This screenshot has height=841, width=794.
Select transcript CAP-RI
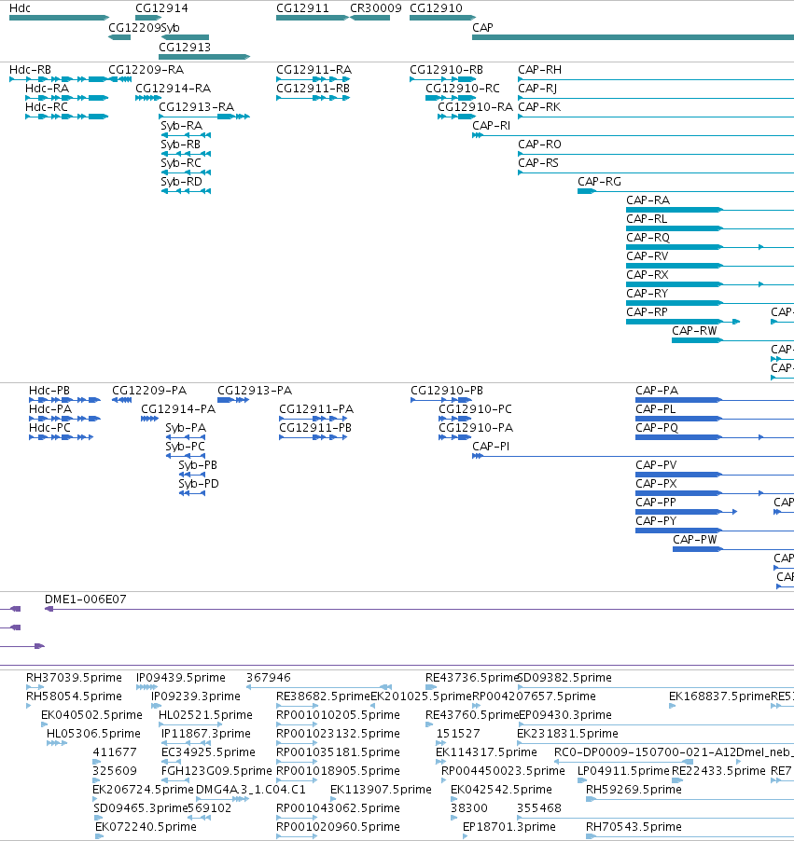pyautogui.click(x=633, y=136)
